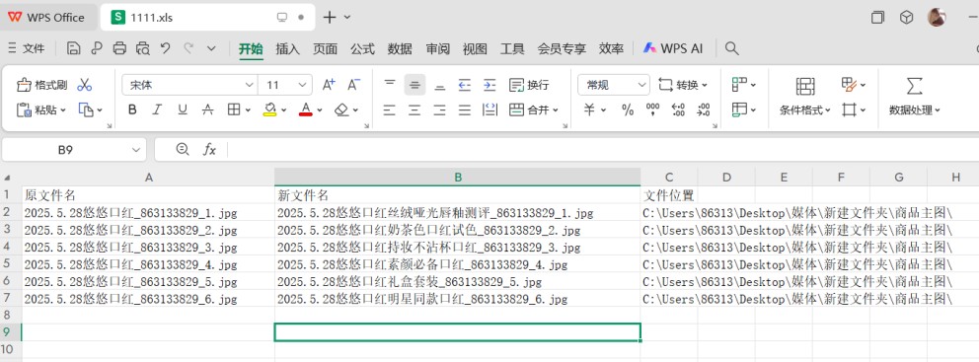
Task: Open the fill color dropdown arrow
Action: coord(284,110)
